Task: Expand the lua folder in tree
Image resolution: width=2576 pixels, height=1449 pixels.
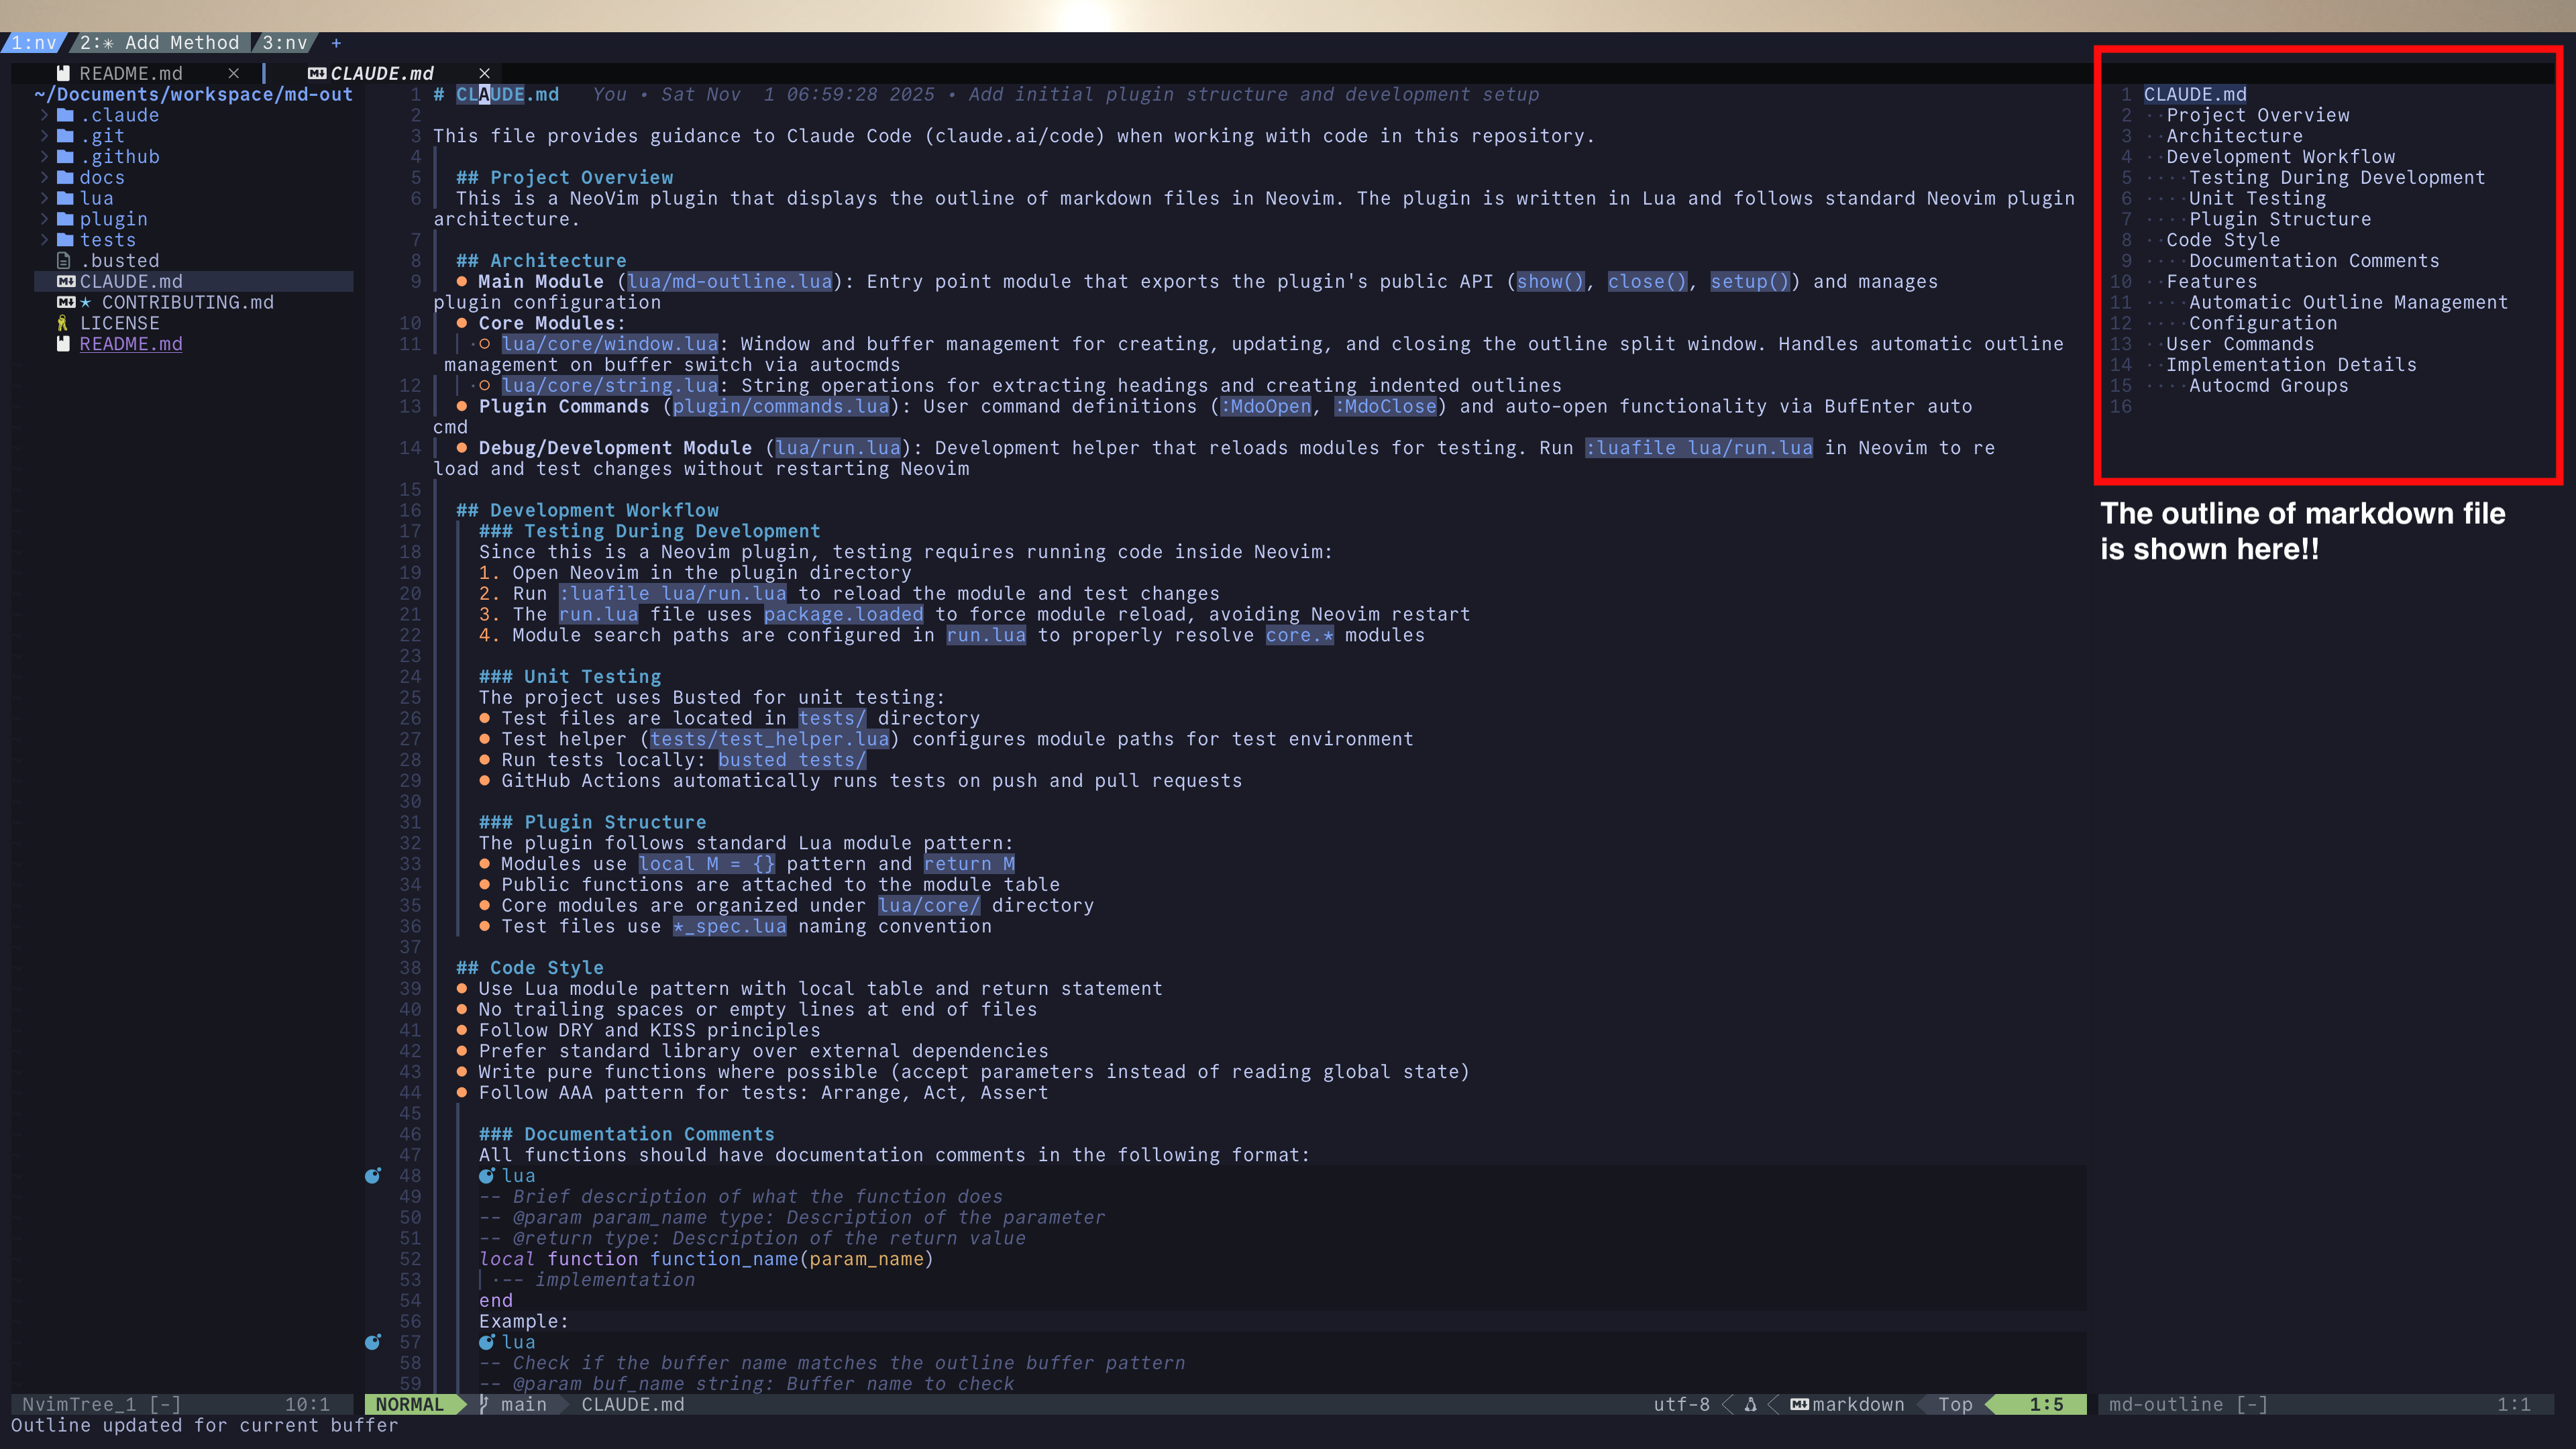Action: (96, 198)
